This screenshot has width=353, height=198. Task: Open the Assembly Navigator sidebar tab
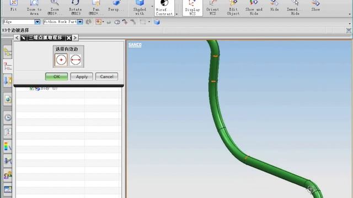[x=8, y=52]
